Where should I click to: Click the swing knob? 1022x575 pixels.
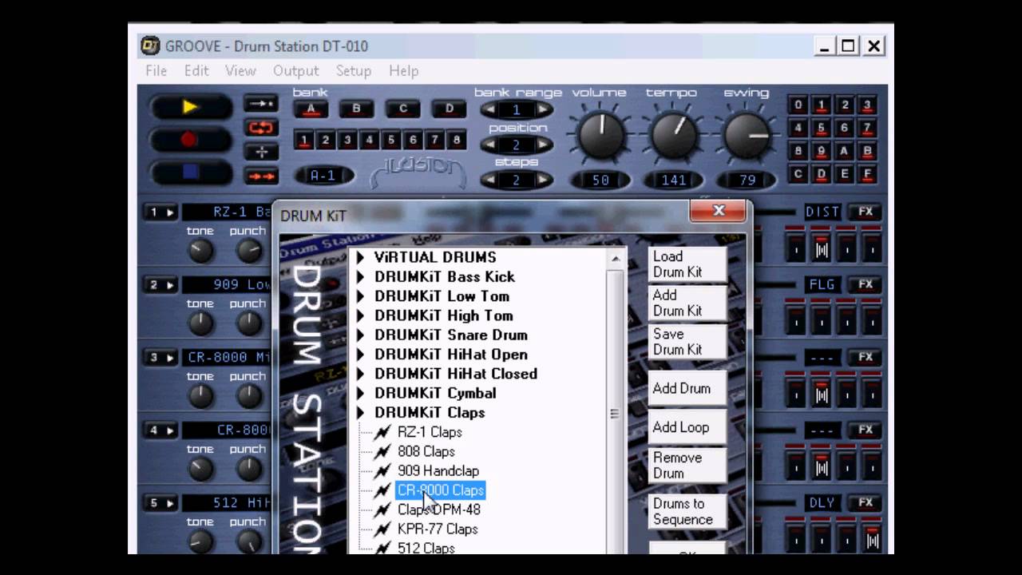click(x=746, y=134)
